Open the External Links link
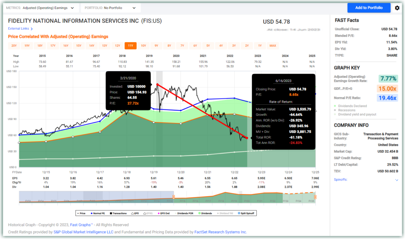The height and width of the screenshot is (239, 405). point(18,29)
